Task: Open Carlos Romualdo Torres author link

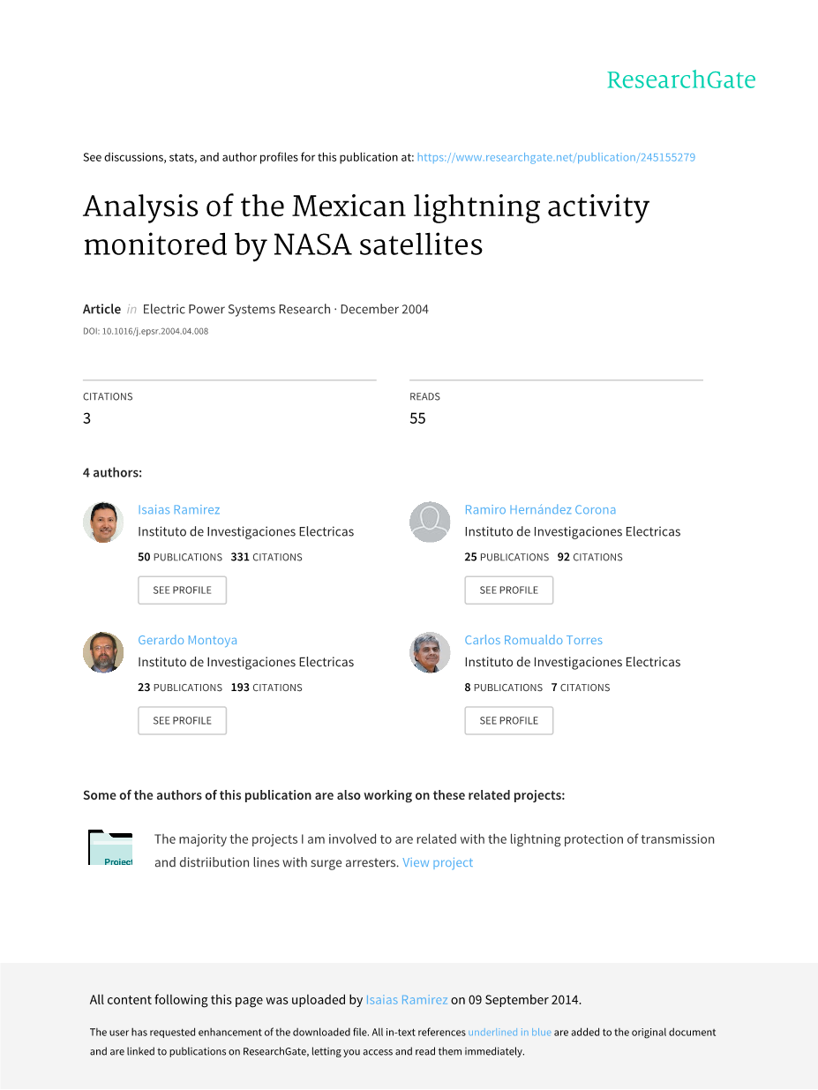Action: 533,640
